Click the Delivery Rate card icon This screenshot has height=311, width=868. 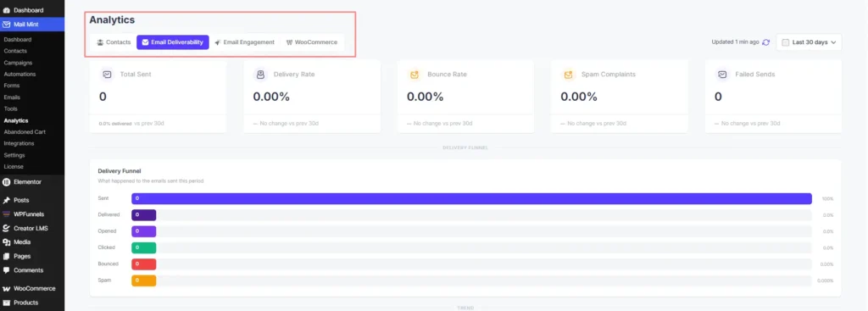[260, 75]
